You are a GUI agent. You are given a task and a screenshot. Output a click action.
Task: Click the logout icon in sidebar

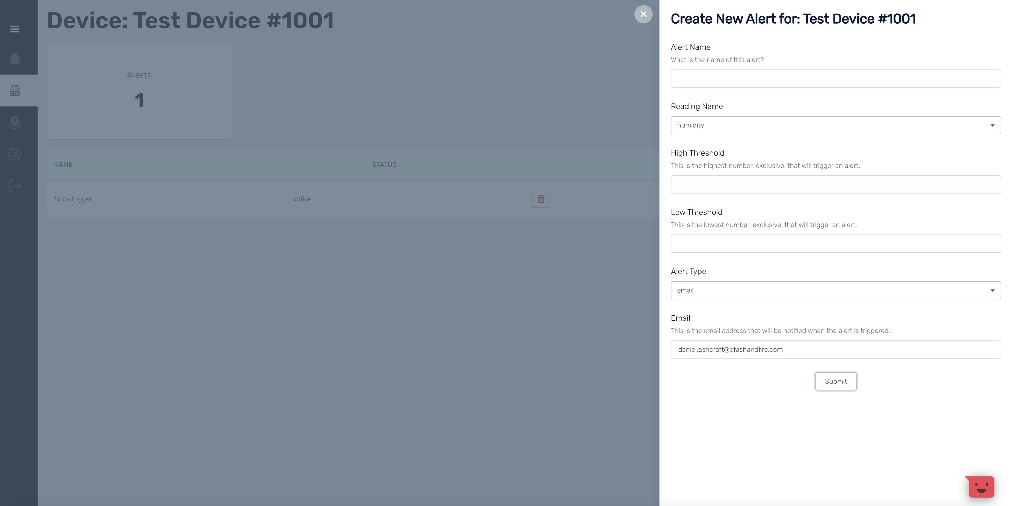click(x=15, y=186)
